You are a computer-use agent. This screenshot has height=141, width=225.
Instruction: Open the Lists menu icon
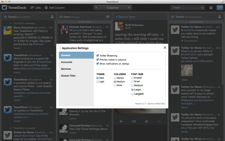point(32,8)
